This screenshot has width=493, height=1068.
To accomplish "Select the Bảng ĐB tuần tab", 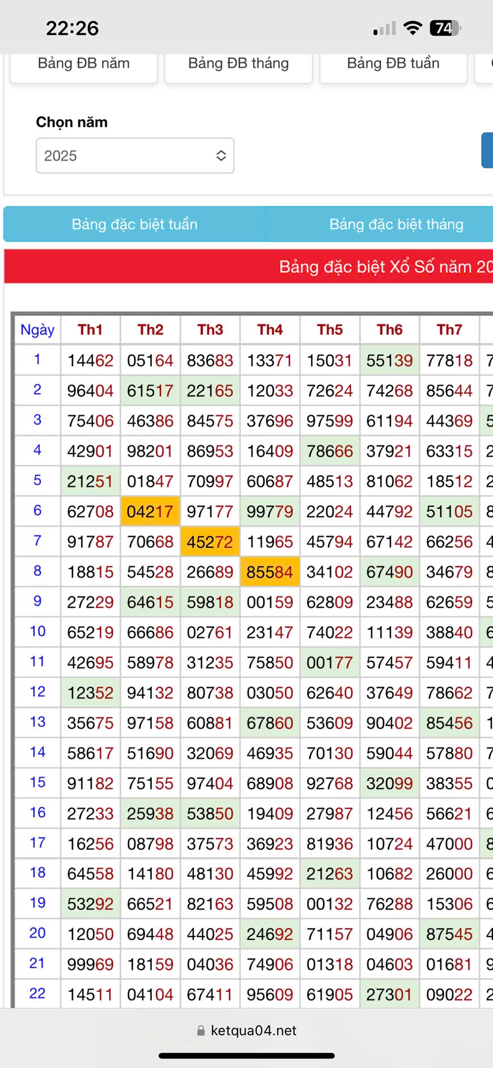I will click(x=393, y=64).
